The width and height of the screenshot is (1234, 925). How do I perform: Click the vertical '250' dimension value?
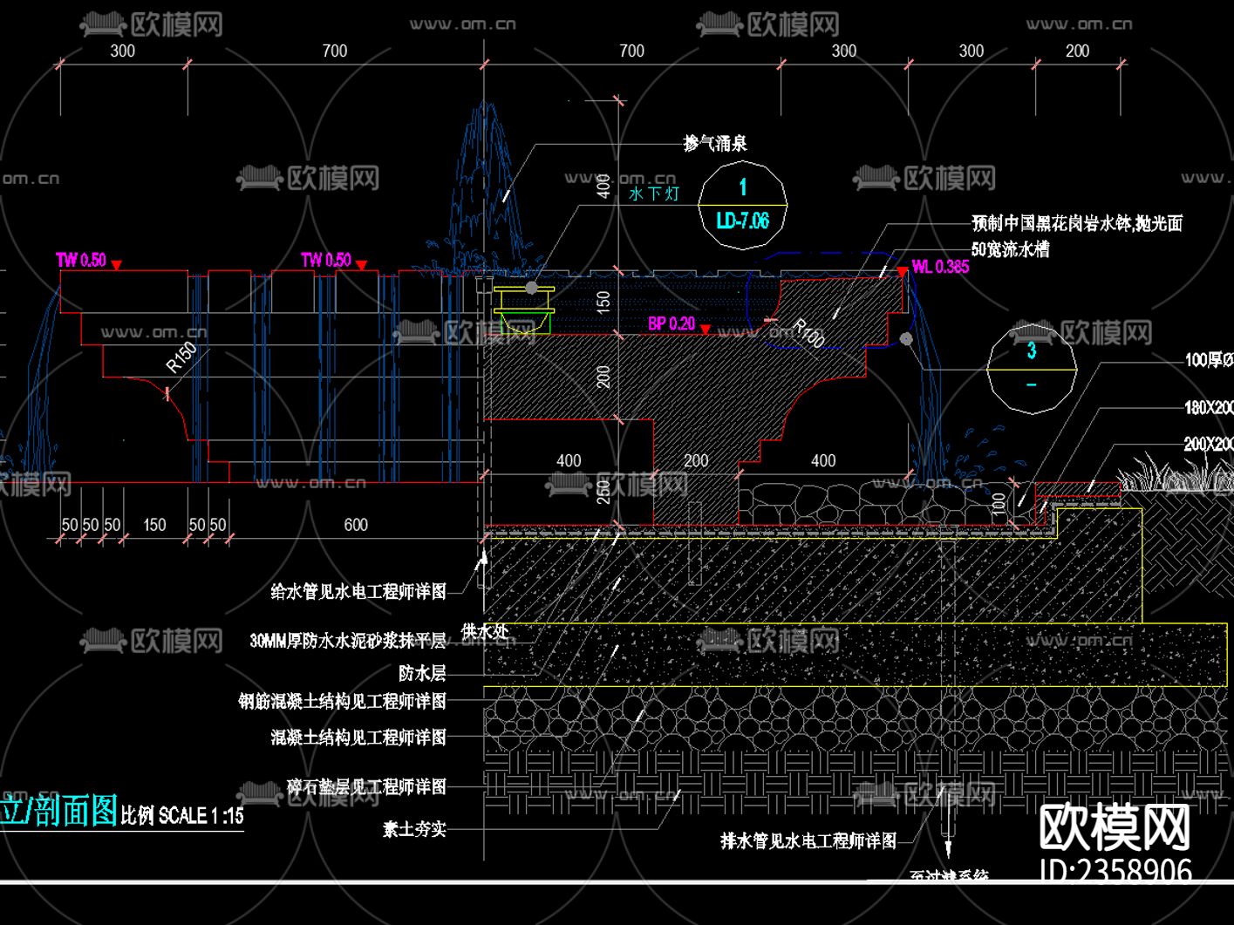[x=603, y=491]
